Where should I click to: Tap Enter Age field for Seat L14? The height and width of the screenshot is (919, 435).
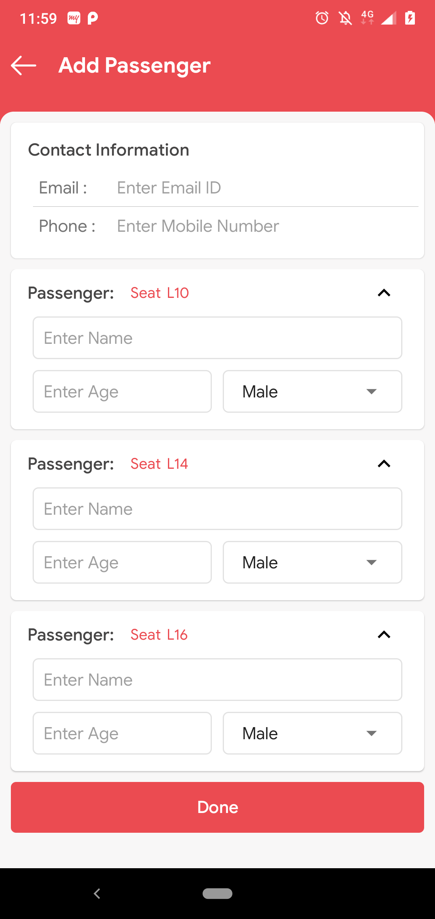coord(122,562)
